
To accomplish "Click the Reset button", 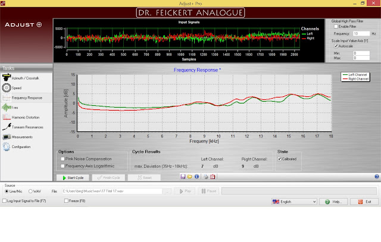I will pos(144,178).
